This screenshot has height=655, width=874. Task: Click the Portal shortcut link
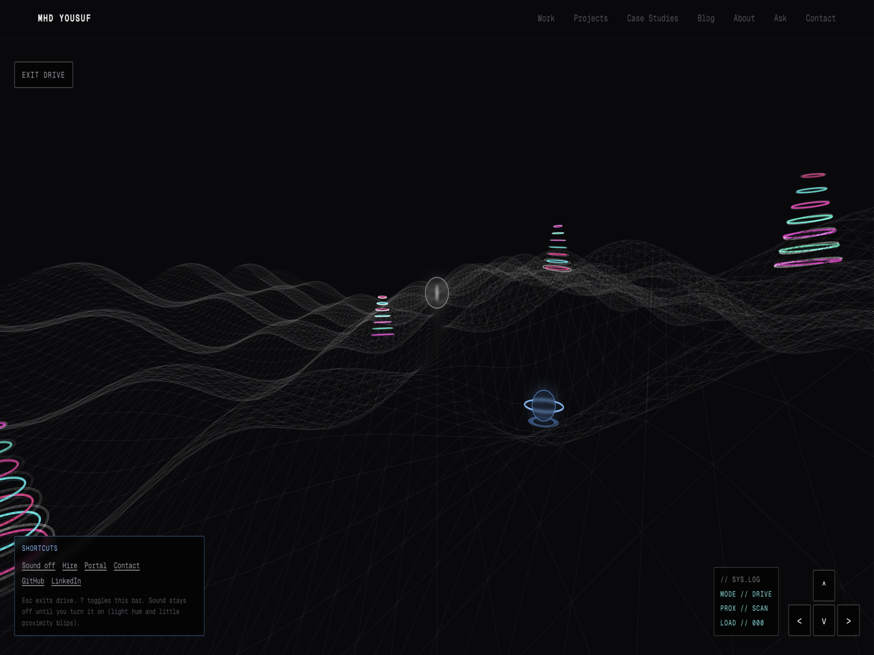click(95, 565)
